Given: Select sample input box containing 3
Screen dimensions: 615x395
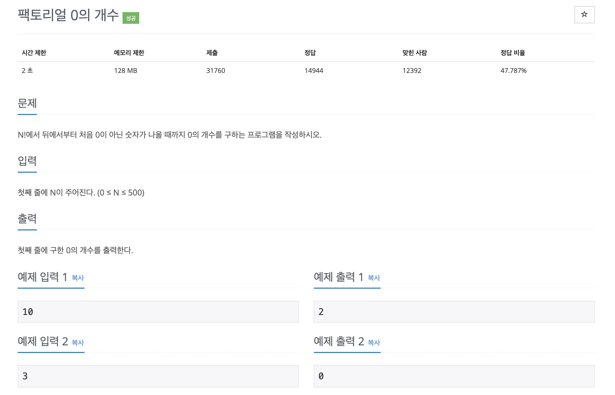Looking at the screenshot, I should (x=158, y=376).
